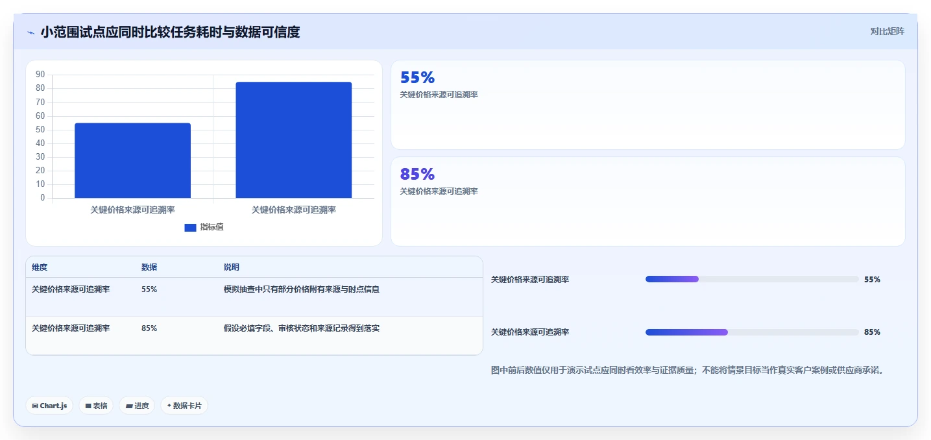This screenshot has height=440, width=931.
Task: Click the 指标值 legend text
Action: coord(212,227)
